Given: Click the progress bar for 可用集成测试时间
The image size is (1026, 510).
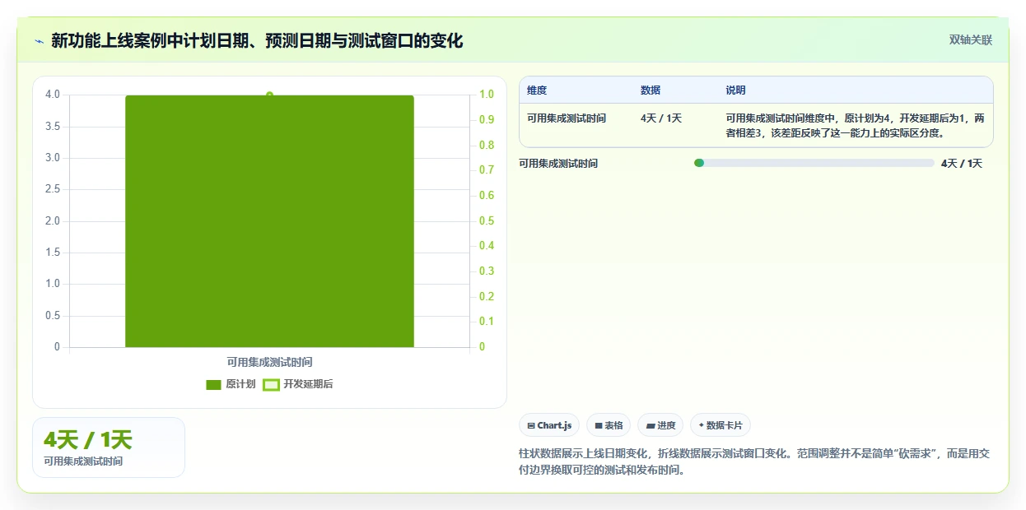Looking at the screenshot, I should pos(814,163).
